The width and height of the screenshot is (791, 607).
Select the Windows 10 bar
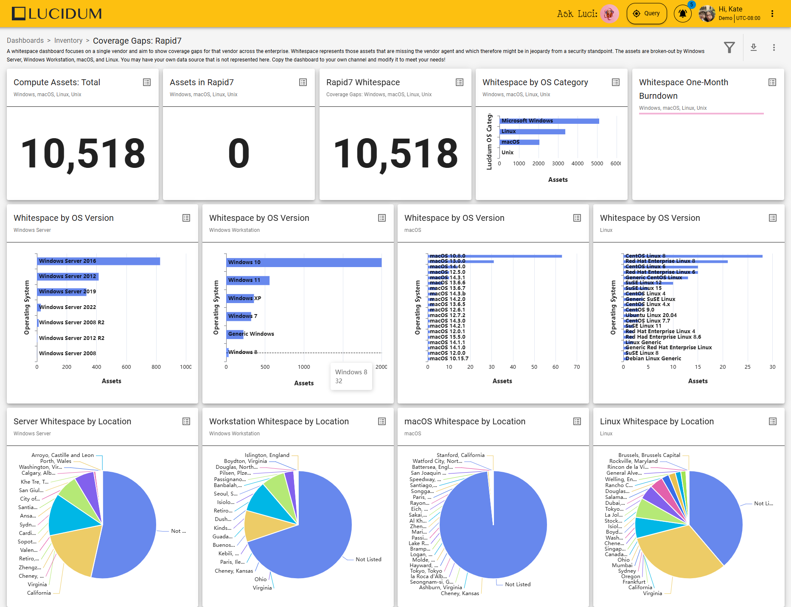304,262
